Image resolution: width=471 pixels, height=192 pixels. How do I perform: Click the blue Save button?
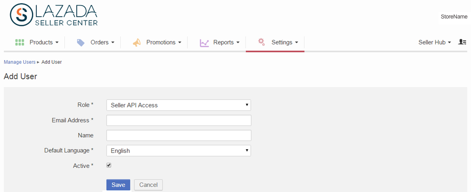[119, 185]
